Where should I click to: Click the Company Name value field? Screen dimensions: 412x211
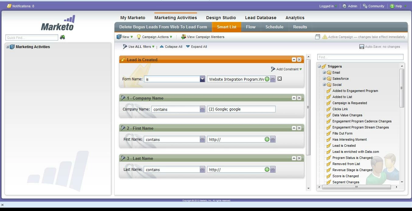point(241,109)
